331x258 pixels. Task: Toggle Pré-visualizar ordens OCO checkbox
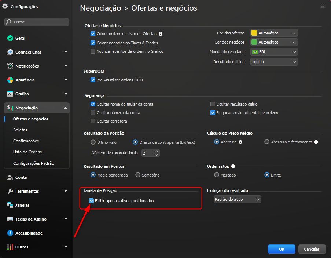coord(93,80)
